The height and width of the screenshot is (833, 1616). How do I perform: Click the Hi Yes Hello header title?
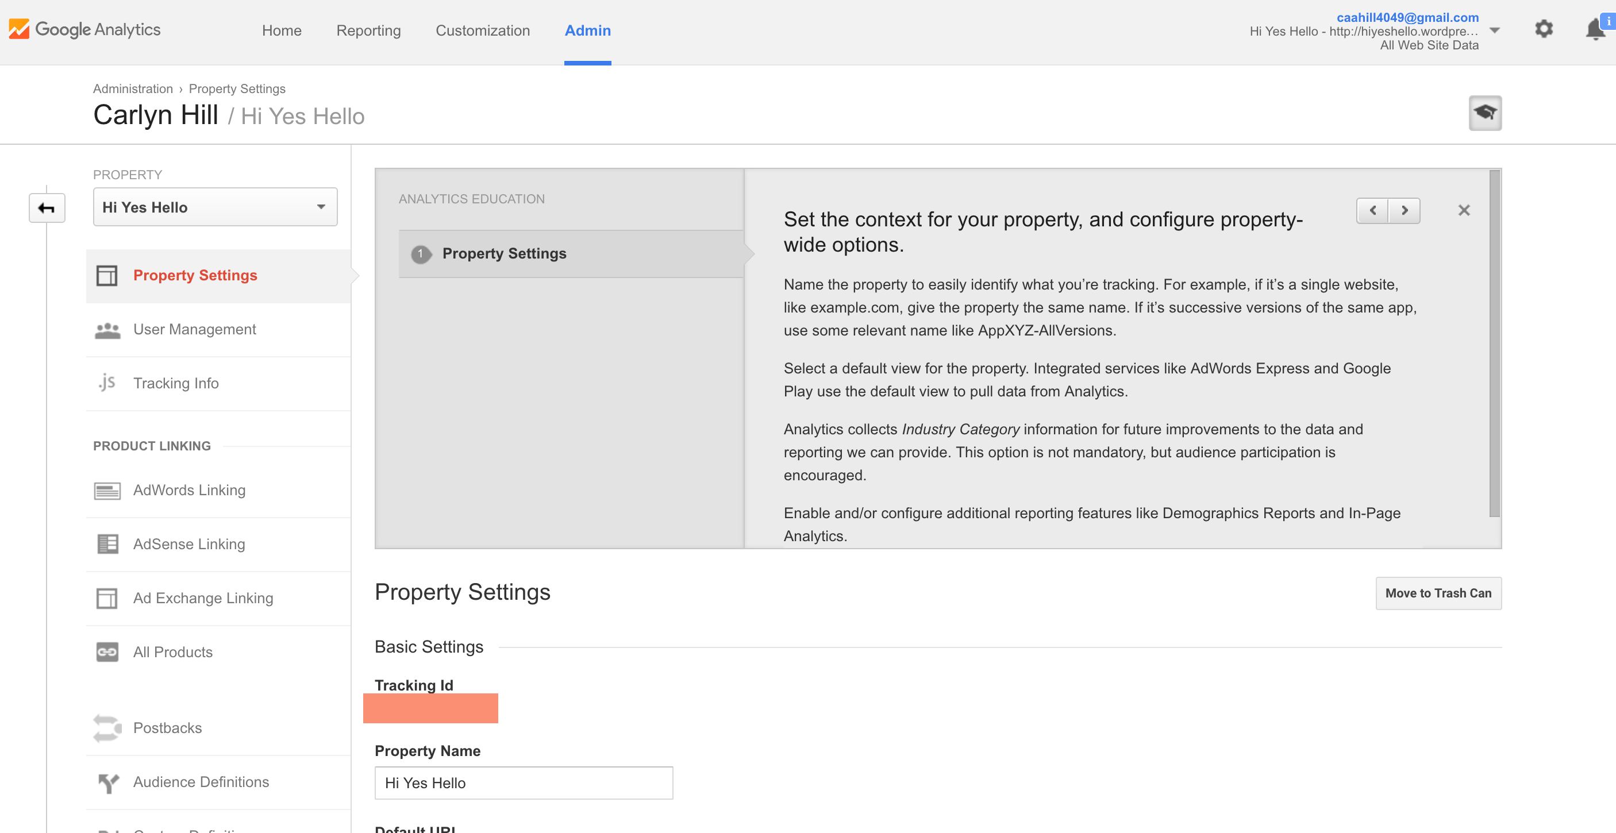[302, 117]
